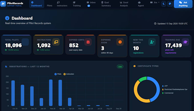Open the Agent robot icon

(x=139, y=3)
